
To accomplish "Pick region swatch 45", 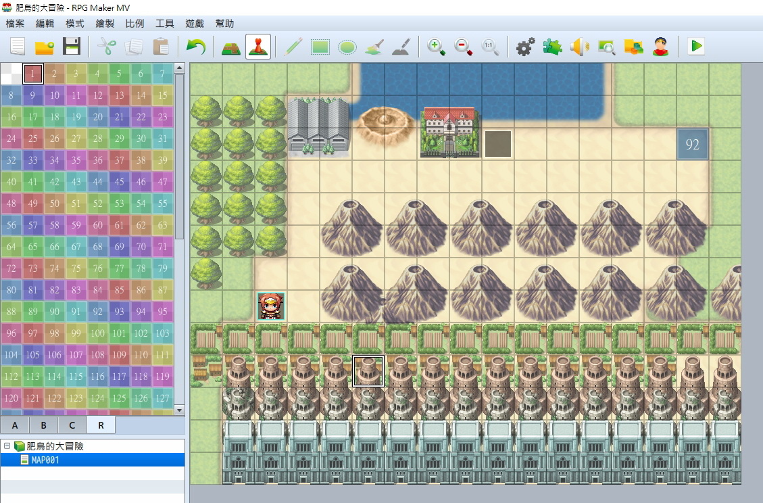I will 119,182.
